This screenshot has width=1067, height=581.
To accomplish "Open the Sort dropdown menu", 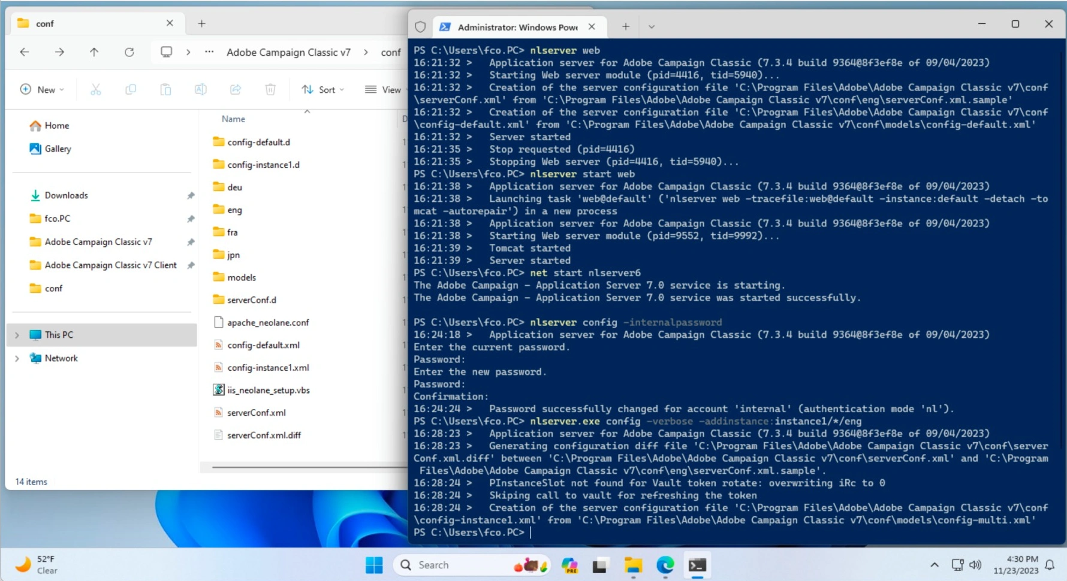I will (323, 89).
